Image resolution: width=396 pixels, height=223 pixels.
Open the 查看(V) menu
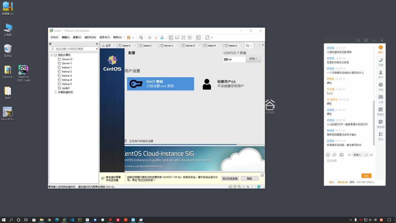(x=77, y=37)
